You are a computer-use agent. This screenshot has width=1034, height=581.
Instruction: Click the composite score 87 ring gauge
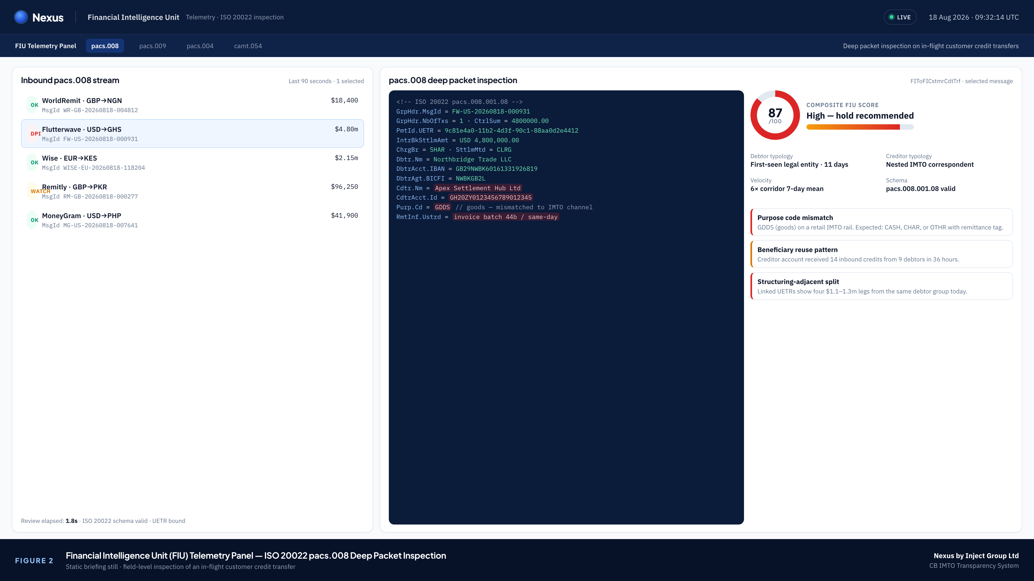(775, 115)
